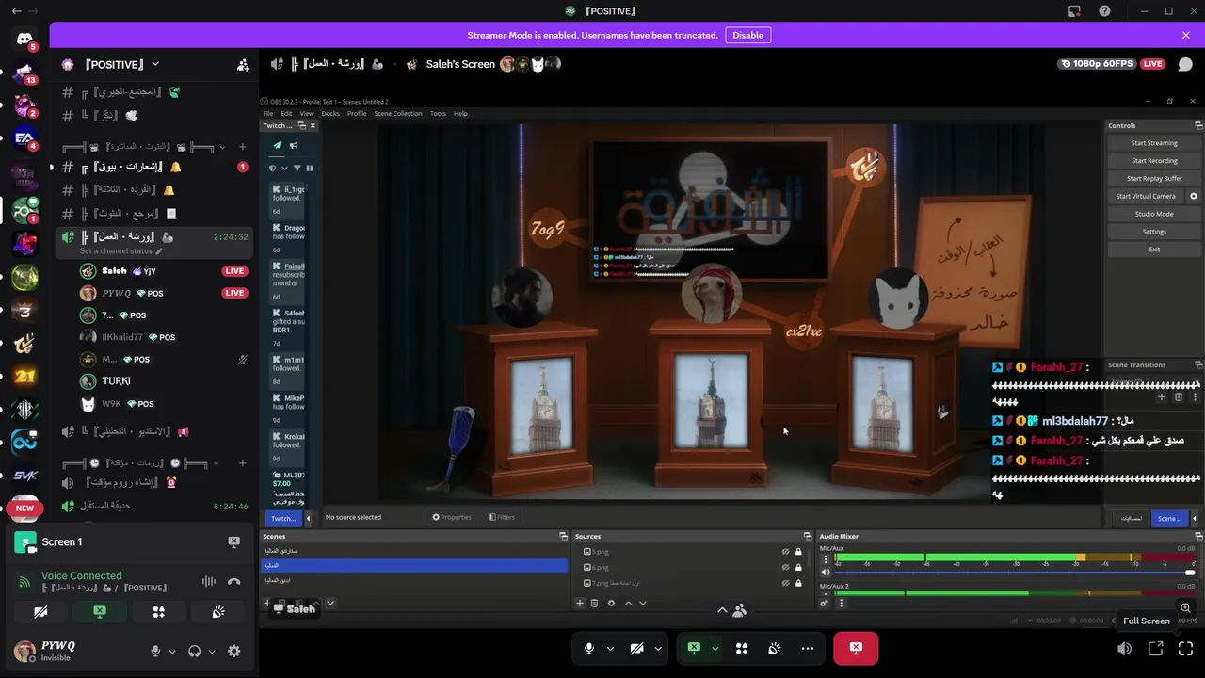Image resolution: width=1205 pixels, height=678 pixels.
Task: Open screen share options arrow in call bar
Action: (715, 648)
